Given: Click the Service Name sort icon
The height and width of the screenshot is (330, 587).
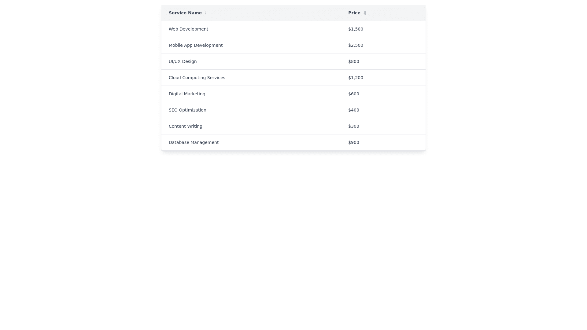Looking at the screenshot, I should pyautogui.click(x=206, y=13).
